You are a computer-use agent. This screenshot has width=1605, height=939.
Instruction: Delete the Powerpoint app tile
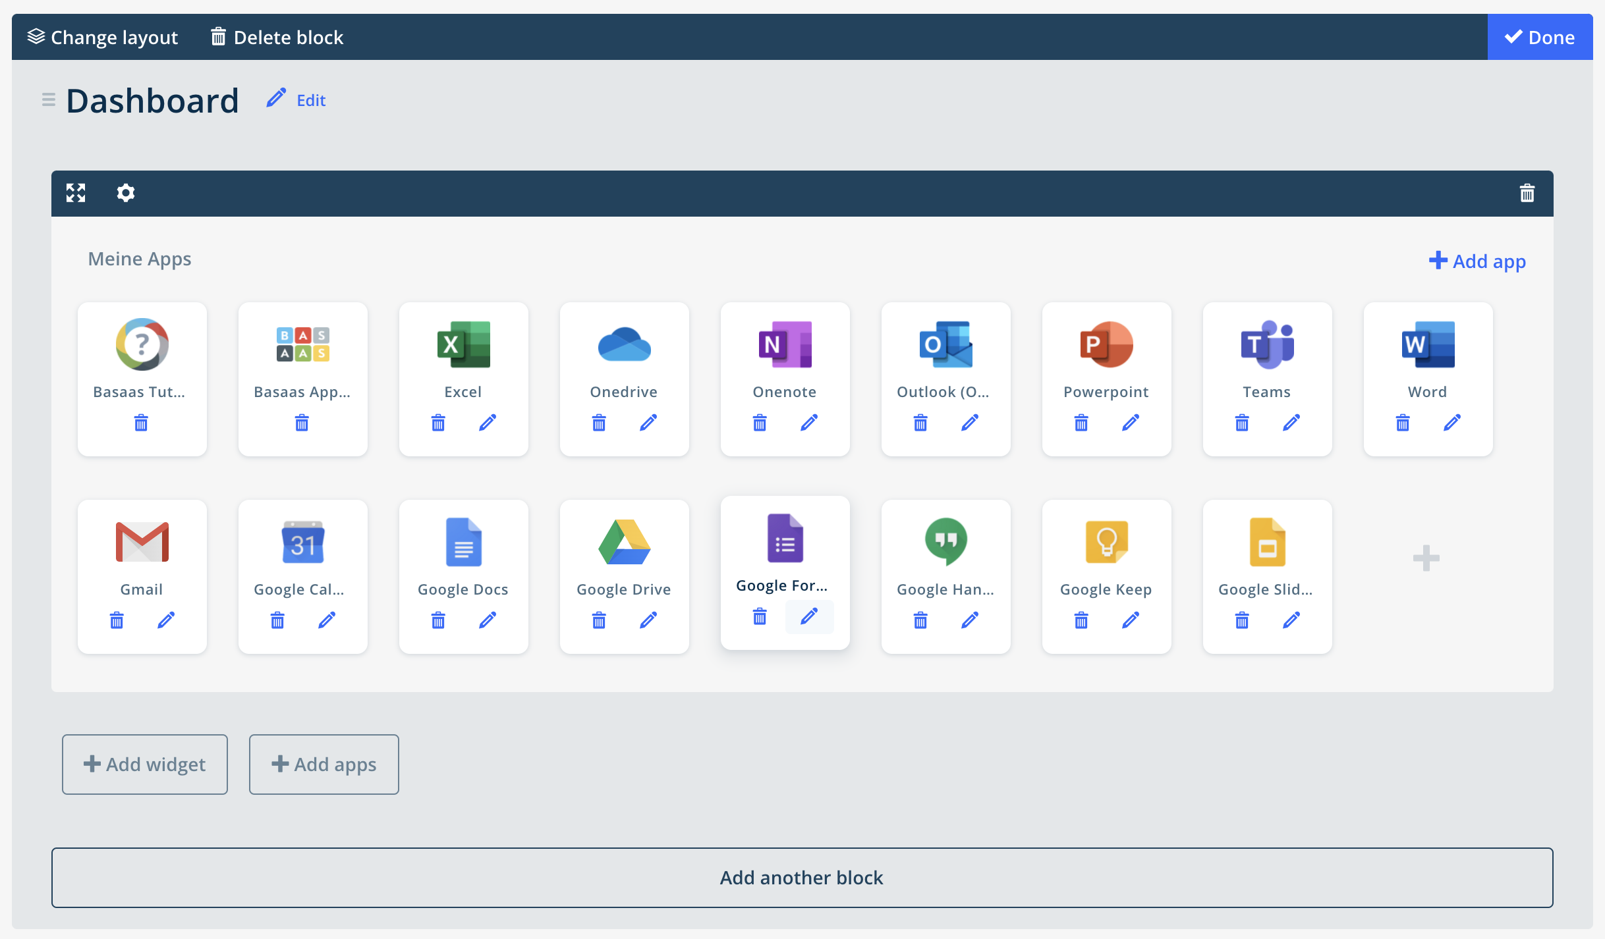1081,422
